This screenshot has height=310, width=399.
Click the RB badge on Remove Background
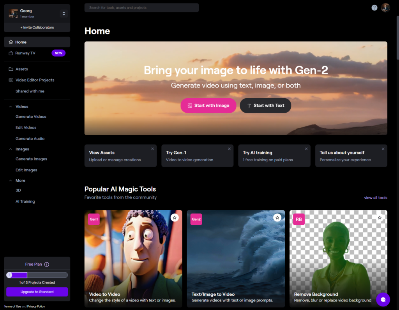299,219
